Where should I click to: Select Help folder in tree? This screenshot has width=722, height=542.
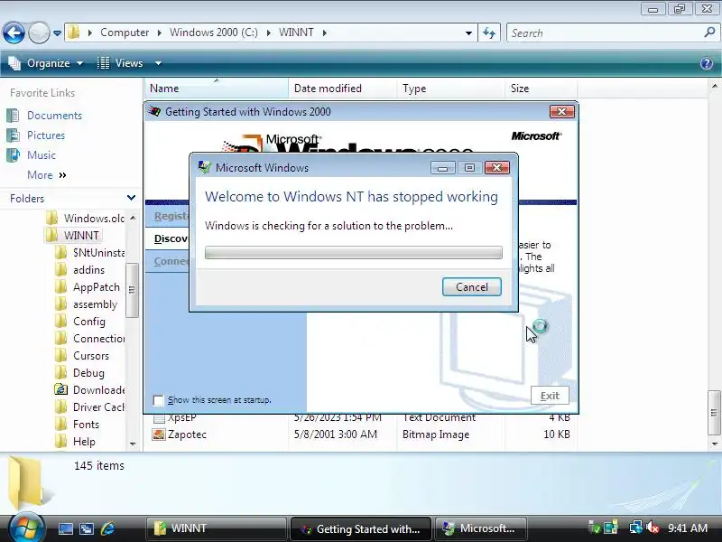coord(76,442)
